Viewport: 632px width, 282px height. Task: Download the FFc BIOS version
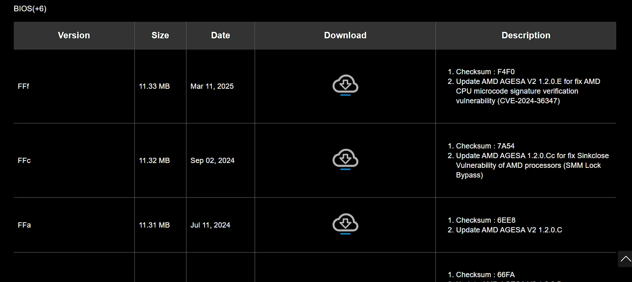pos(345,159)
